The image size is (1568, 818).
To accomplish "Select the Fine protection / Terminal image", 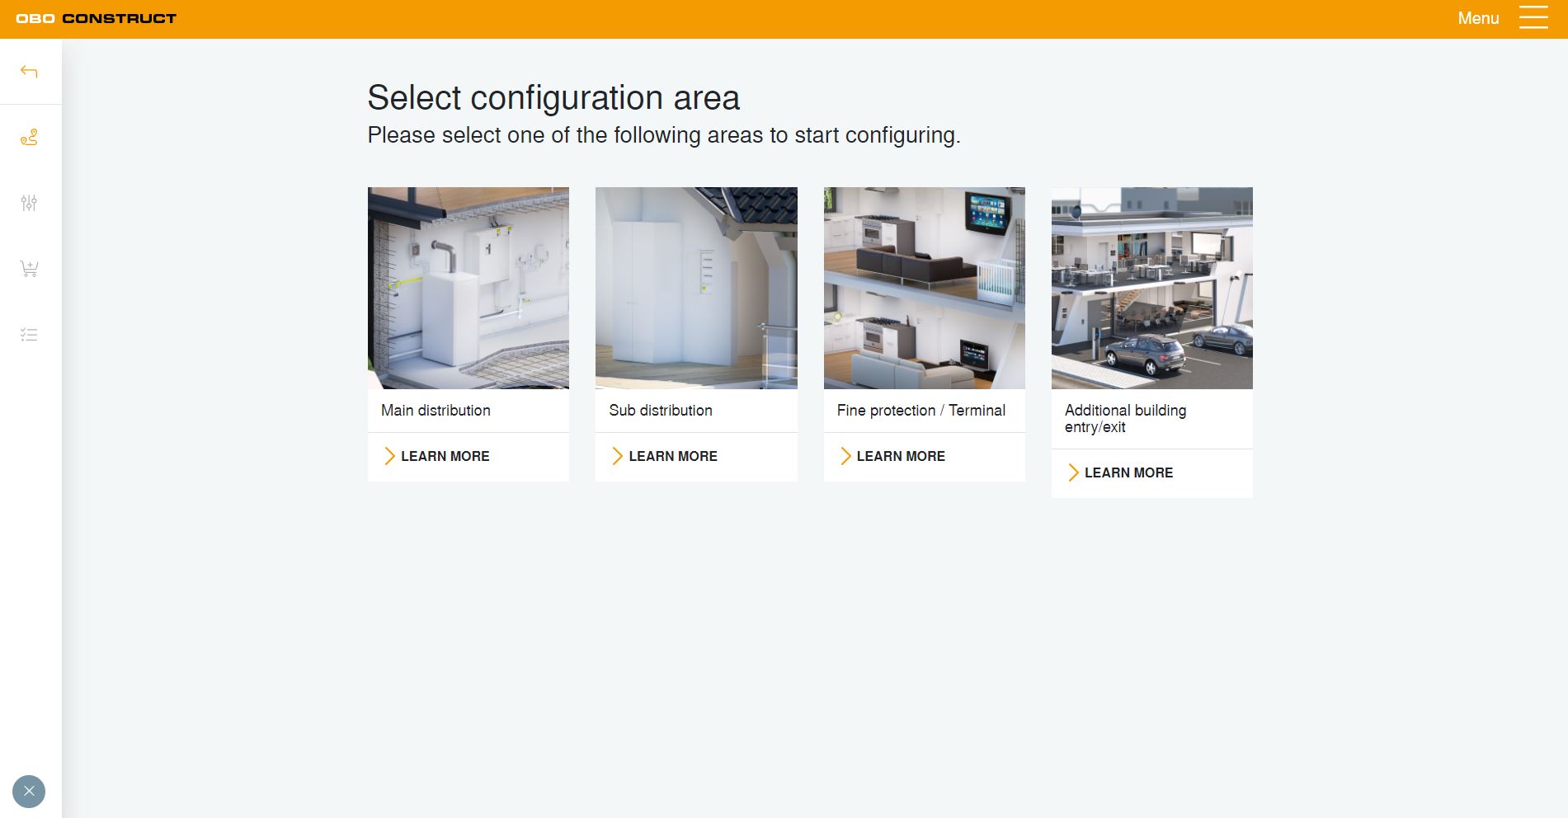I will 924,288.
